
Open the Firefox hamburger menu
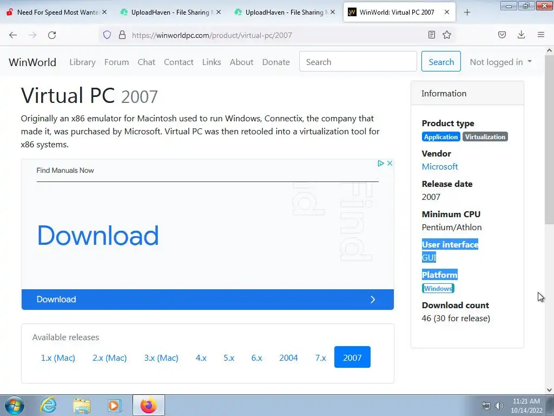click(541, 35)
